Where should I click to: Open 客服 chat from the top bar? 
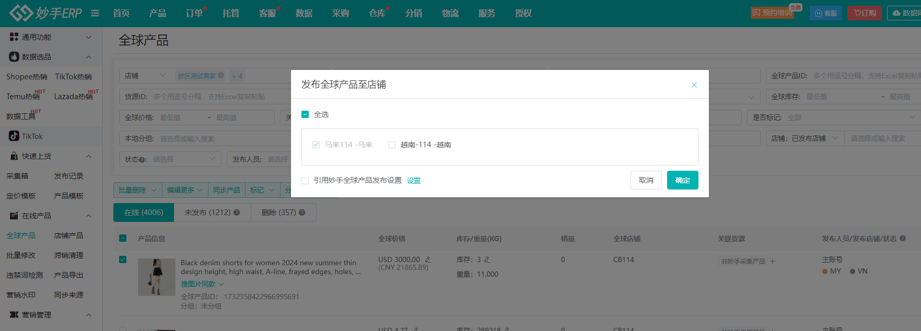coord(826,13)
